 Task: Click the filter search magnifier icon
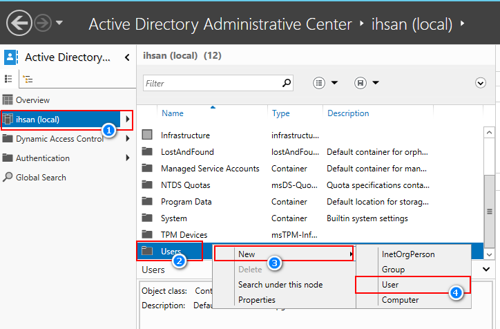pyautogui.click(x=287, y=83)
